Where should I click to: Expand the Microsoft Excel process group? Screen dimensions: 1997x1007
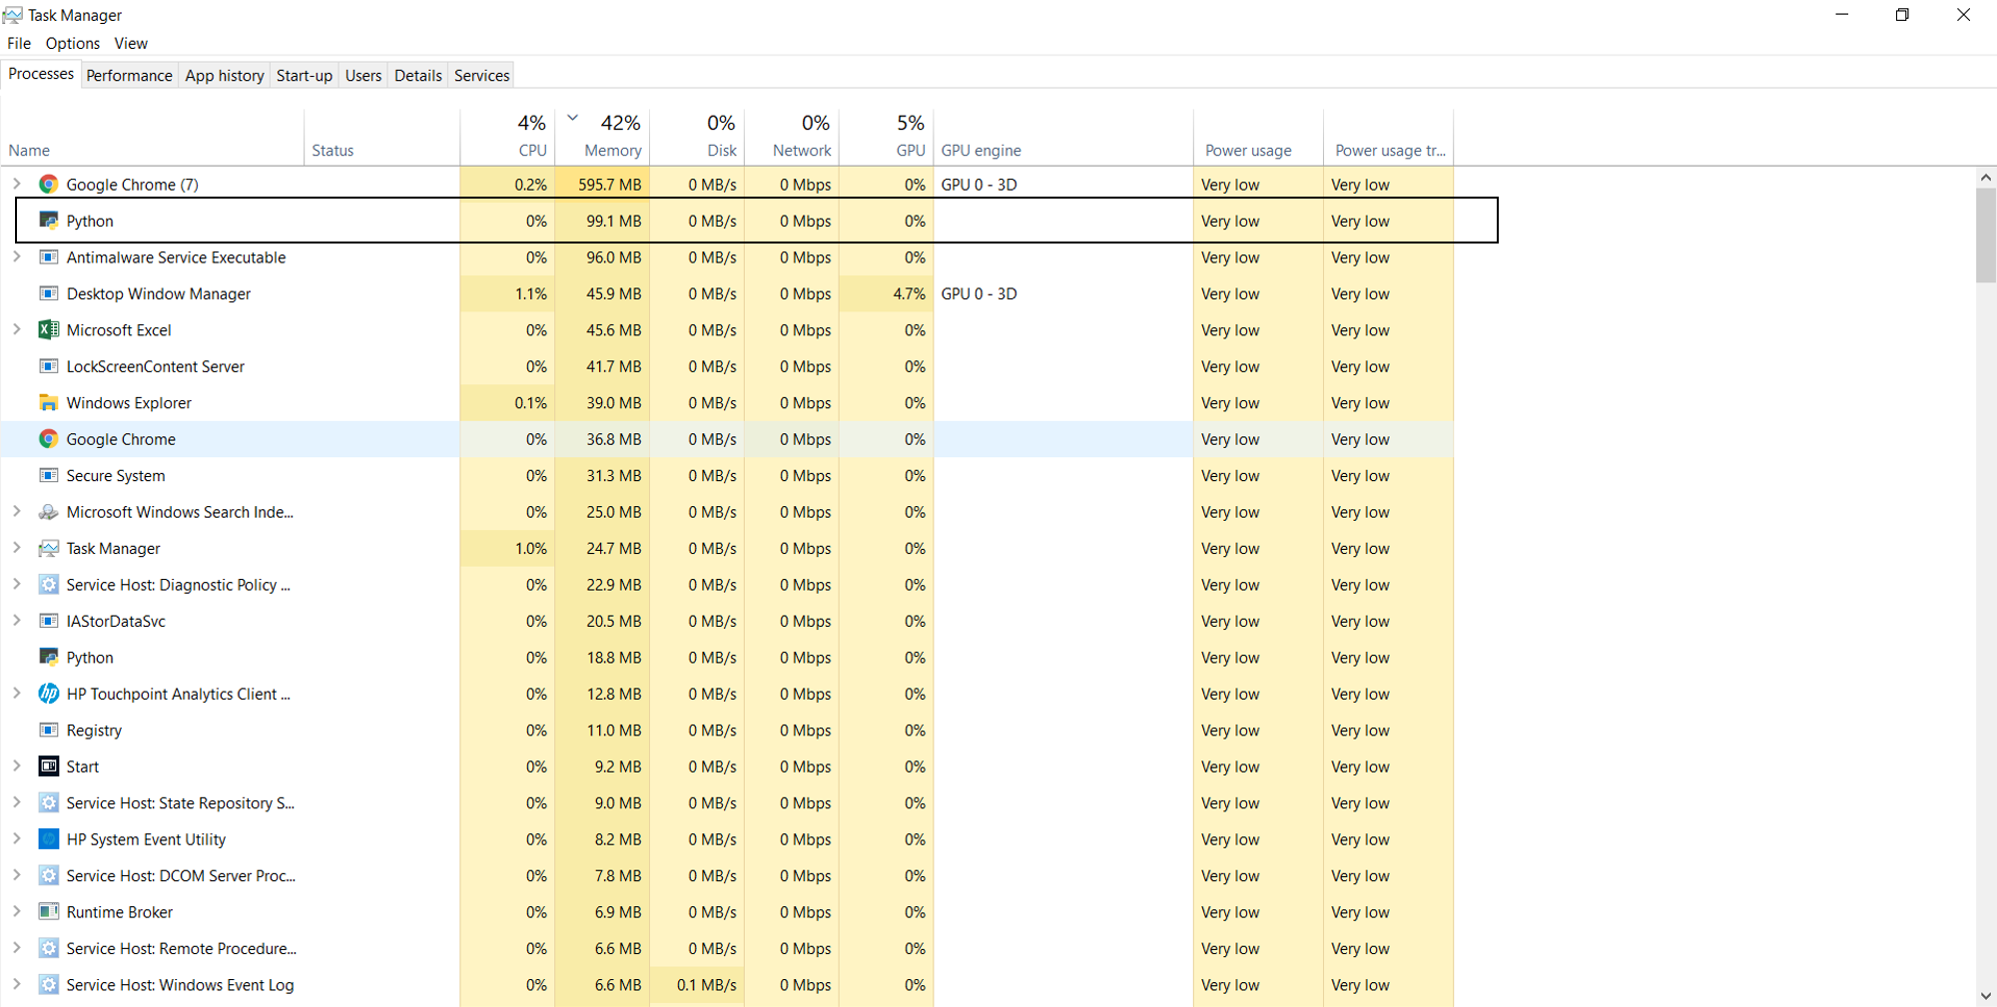[17, 329]
